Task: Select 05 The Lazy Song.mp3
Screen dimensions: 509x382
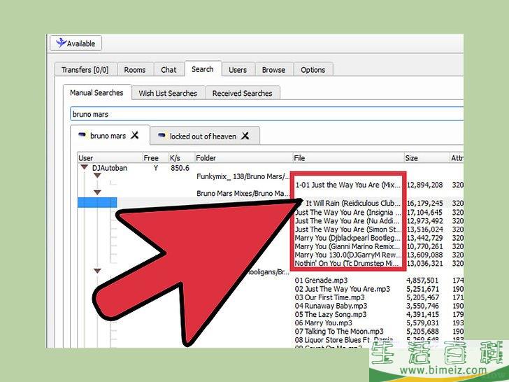Action: pyautogui.click(x=331, y=314)
